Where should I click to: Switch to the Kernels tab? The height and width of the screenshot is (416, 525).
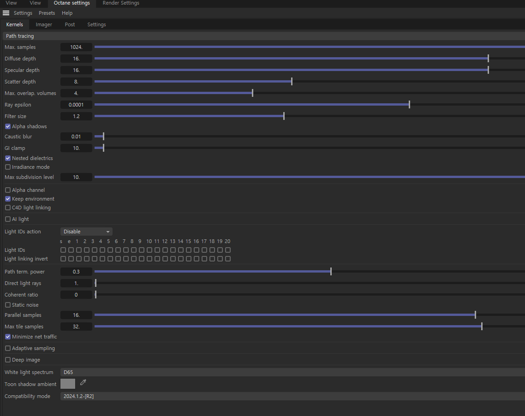[x=15, y=24]
